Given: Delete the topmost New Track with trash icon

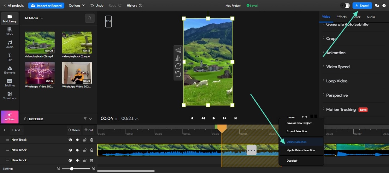Looking at the screenshot, I should [92, 140].
